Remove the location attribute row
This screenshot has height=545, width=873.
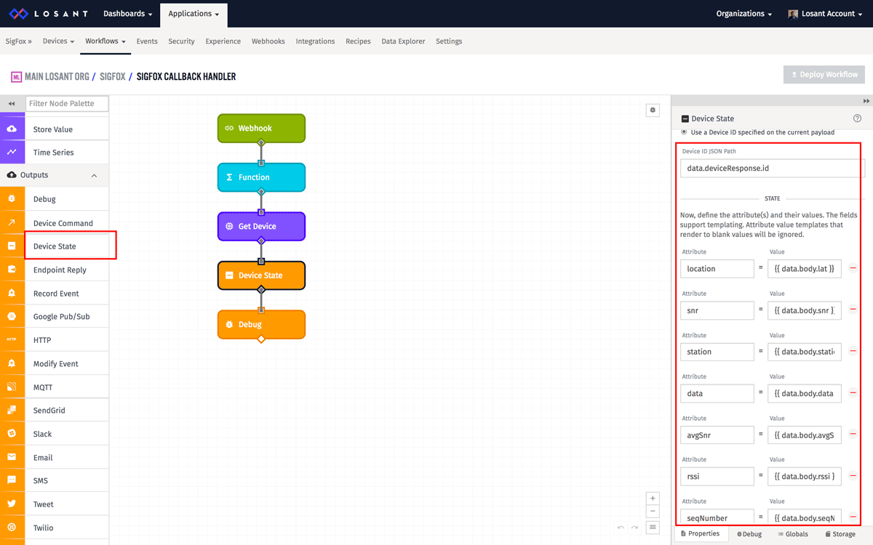pyautogui.click(x=853, y=268)
